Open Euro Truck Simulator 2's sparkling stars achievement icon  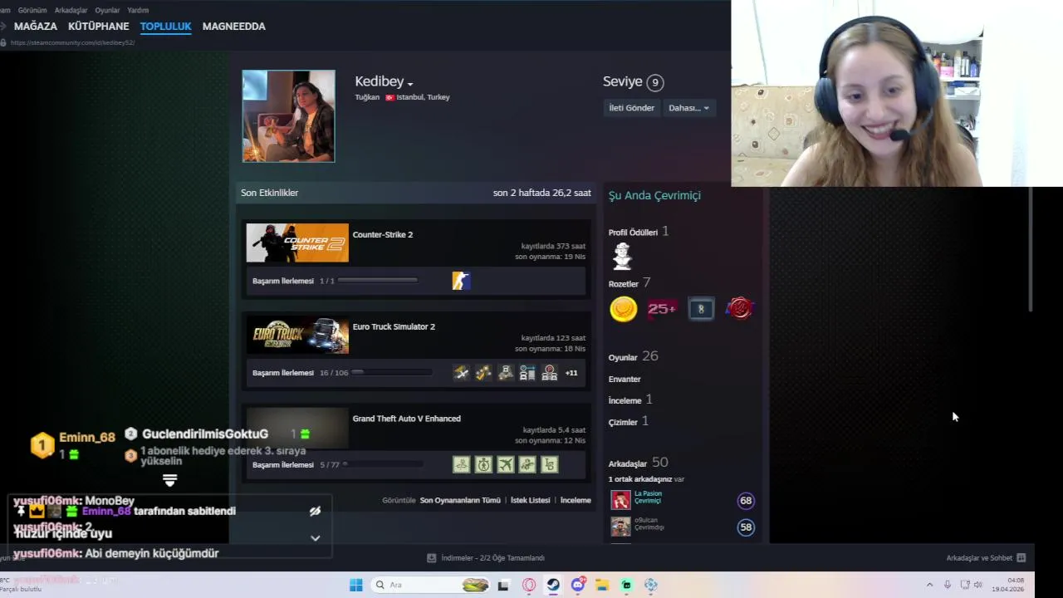pyautogui.click(x=483, y=373)
